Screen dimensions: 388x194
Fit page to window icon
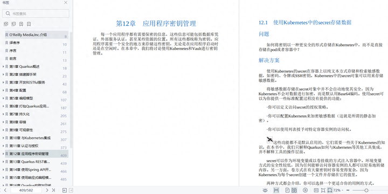(323, 190)
